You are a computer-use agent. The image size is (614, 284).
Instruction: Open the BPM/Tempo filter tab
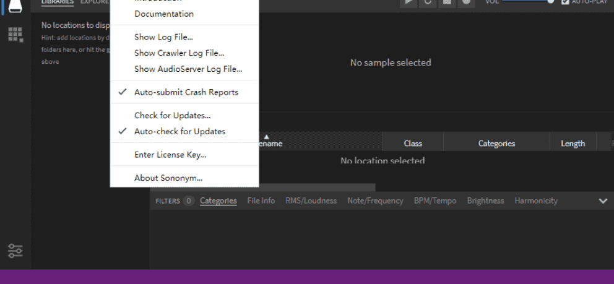[435, 200]
